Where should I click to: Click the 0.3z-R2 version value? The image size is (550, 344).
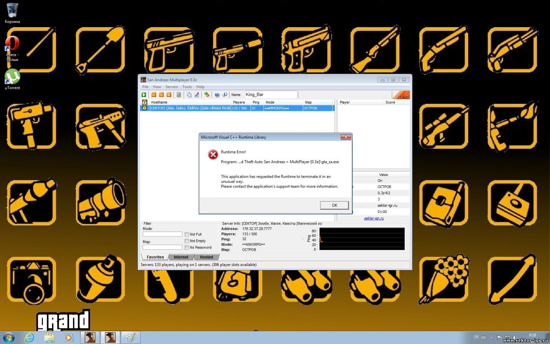[x=384, y=193]
